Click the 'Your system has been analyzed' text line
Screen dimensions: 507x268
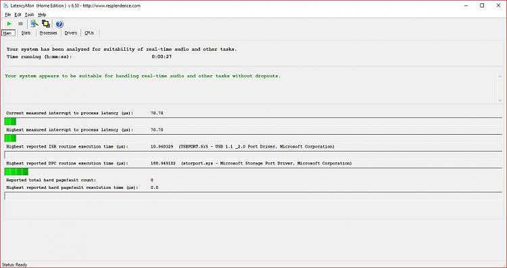(x=122, y=49)
